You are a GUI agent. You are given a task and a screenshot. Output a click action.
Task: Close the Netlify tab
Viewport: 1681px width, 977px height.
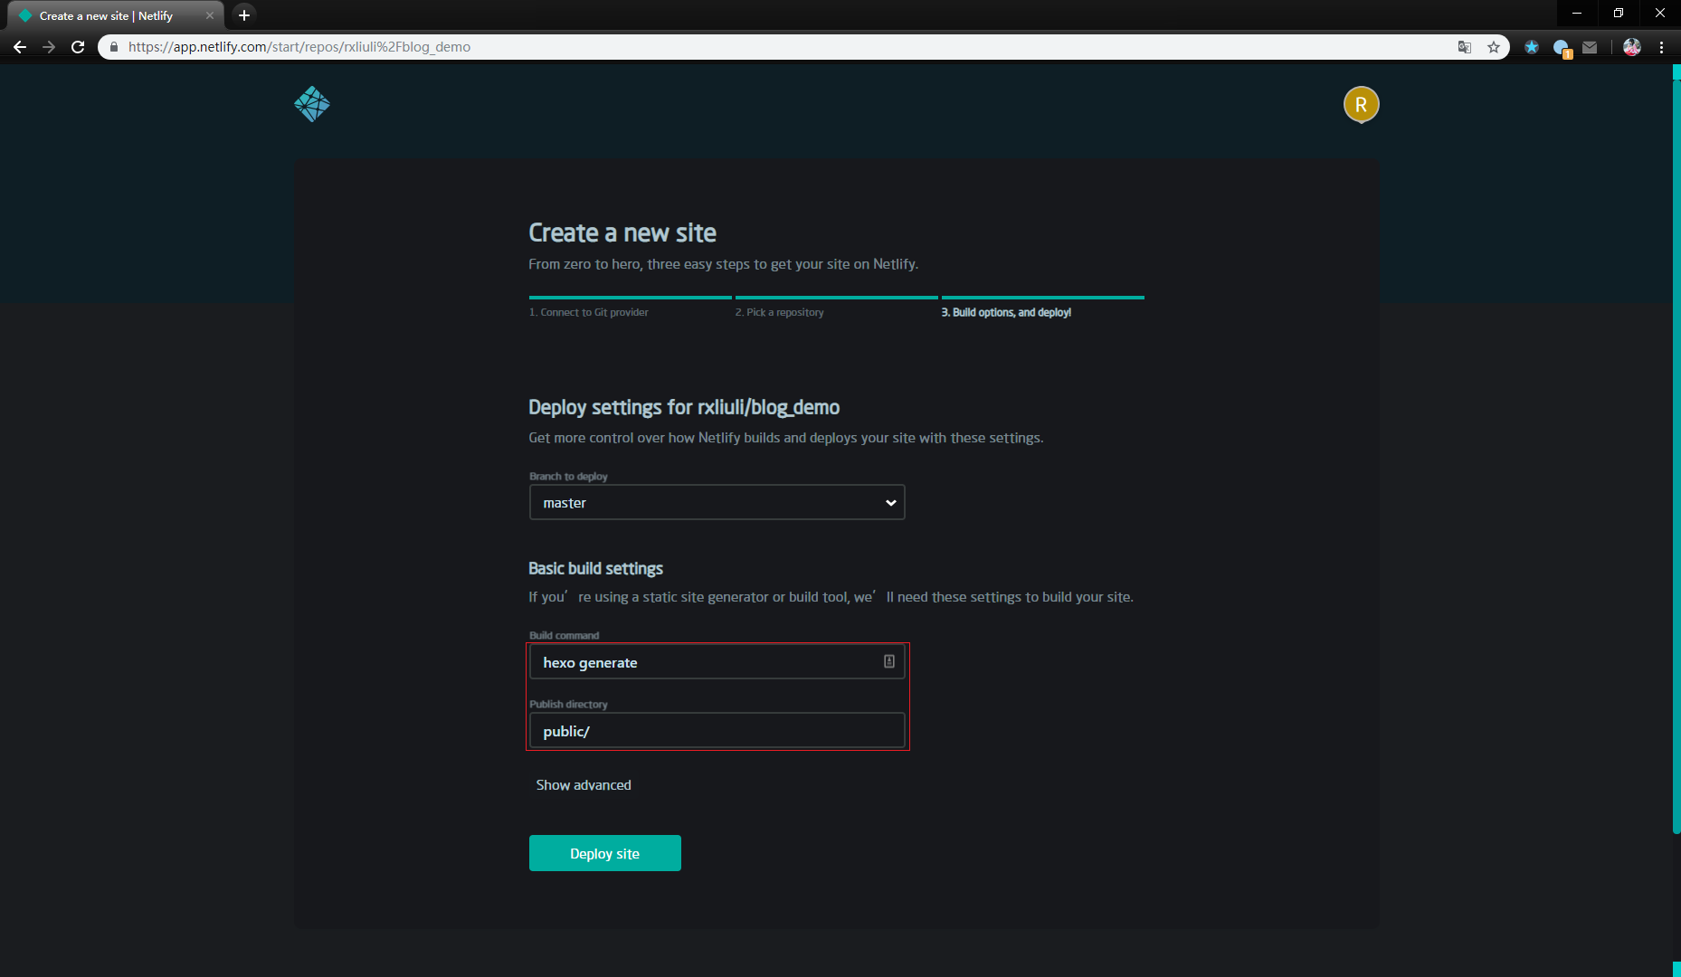click(210, 15)
